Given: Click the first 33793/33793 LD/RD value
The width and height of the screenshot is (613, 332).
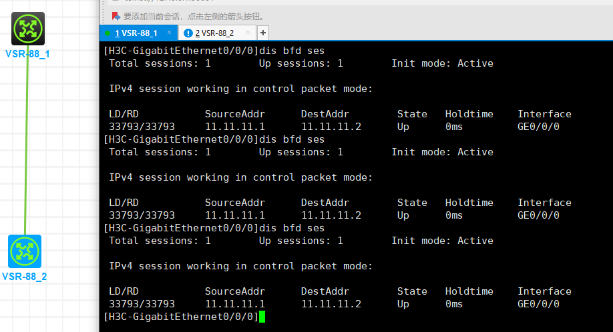Looking at the screenshot, I should [x=142, y=127].
